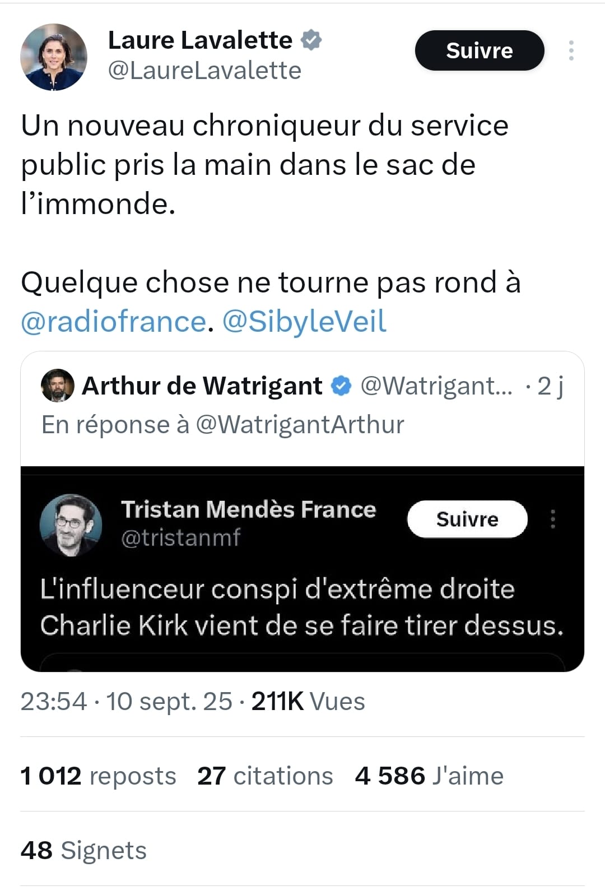
Task: Click the 23:54 · 10 sept. 25 timestamp
Action: pyautogui.click(x=126, y=701)
